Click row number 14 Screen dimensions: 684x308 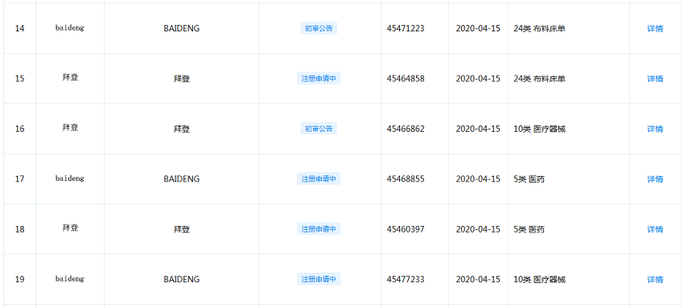(x=19, y=29)
